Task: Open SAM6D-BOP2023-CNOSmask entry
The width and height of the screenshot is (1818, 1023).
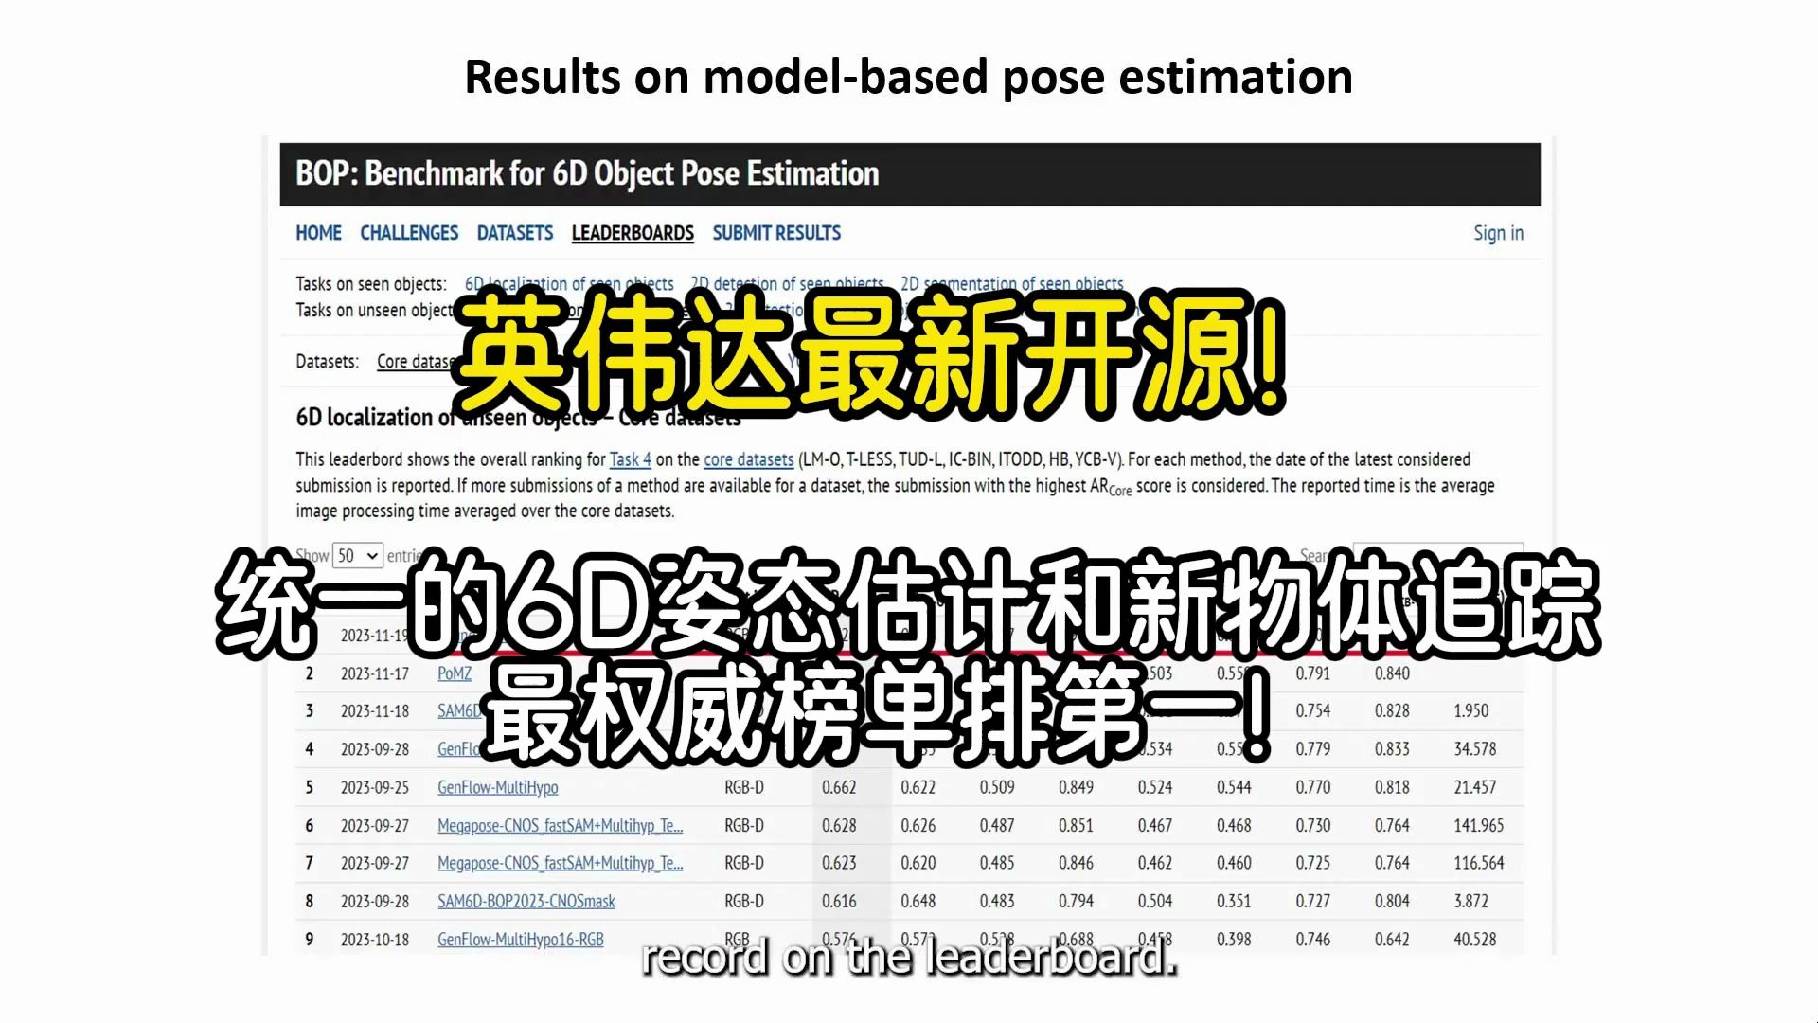Action: click(x=526, y=901)
